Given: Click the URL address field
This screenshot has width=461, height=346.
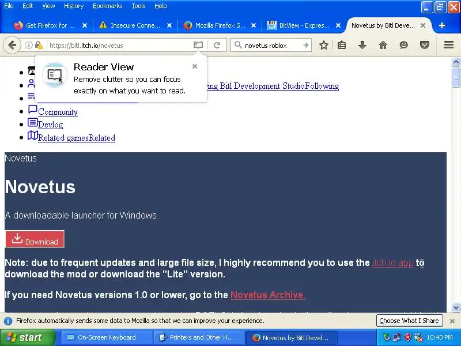Looking at the screenshot, I should [x=119, y=46].
